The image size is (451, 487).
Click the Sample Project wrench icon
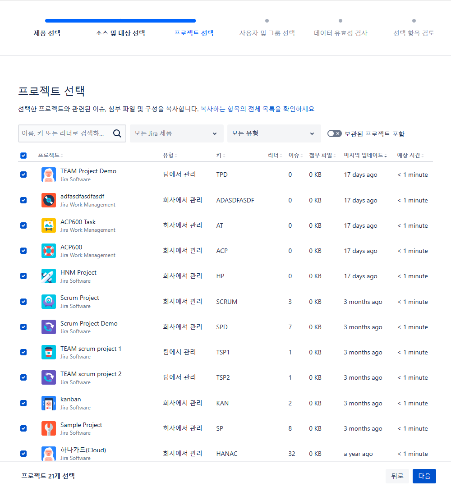[48, 429]
